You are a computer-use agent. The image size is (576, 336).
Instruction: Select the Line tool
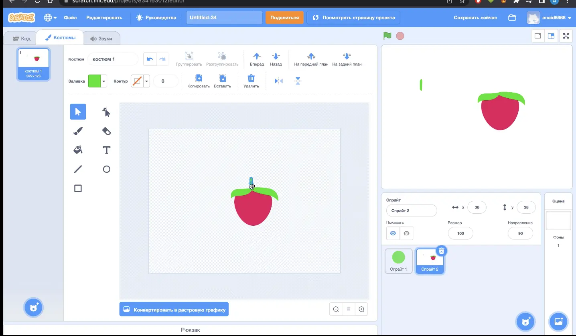click(78, 169)
